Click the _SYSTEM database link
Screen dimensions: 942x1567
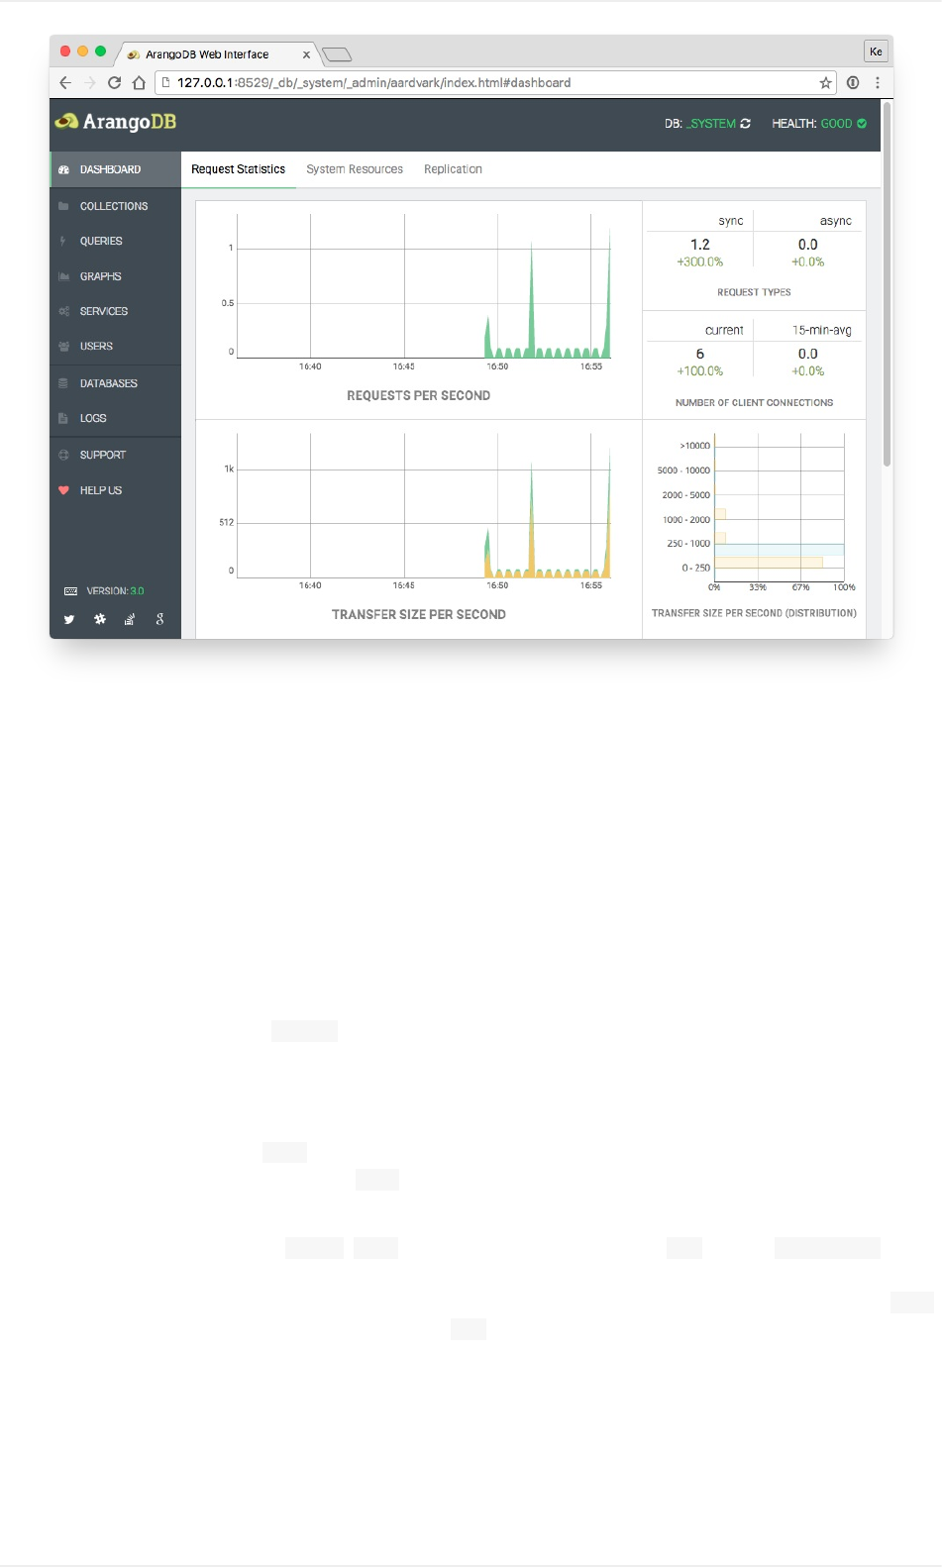click(x=711, y=124)
